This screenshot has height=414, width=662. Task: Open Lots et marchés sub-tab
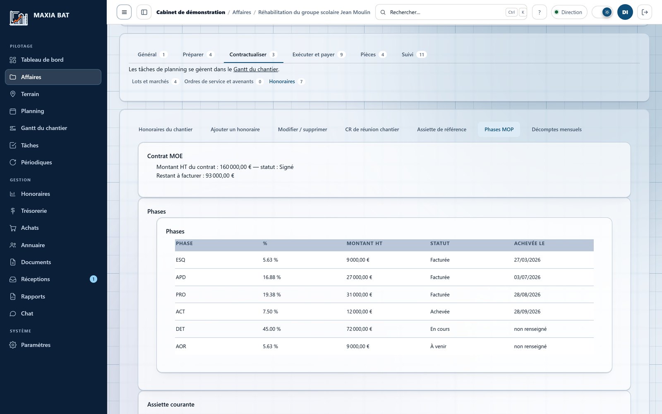coord(155,82)
